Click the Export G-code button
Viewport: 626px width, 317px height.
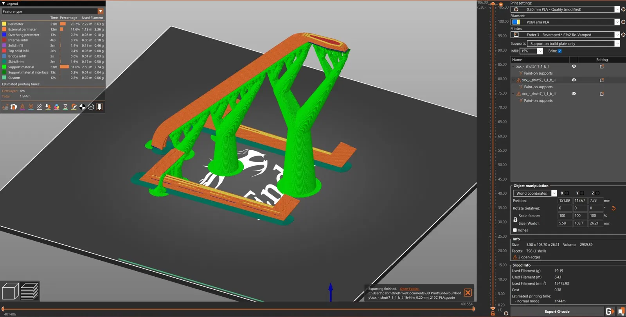coord(557,312)
